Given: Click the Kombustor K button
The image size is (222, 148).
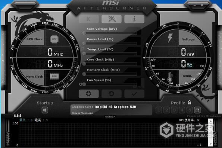Looking at the screenshot, I should click(x=89, y=19).
